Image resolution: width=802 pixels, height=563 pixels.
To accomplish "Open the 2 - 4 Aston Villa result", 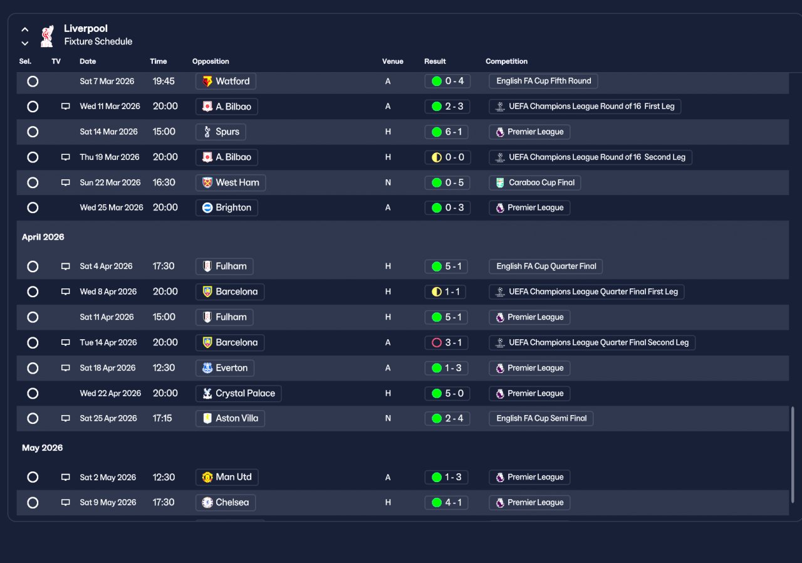I will point(446,418).
